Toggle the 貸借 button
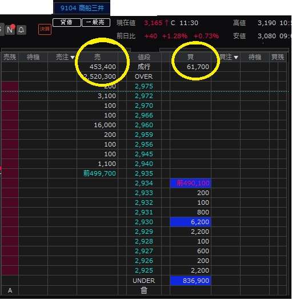 [66, 22]
